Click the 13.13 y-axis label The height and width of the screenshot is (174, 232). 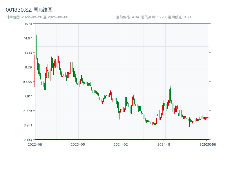pos(28,53)
